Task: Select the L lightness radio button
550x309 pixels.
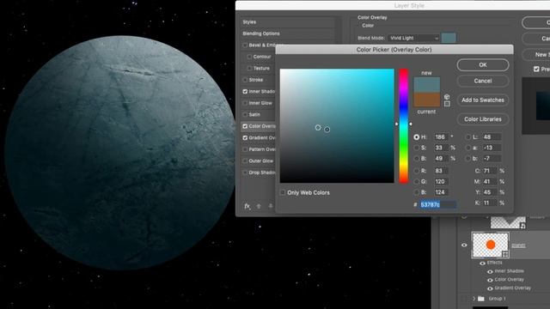Action: pos(467,137)
